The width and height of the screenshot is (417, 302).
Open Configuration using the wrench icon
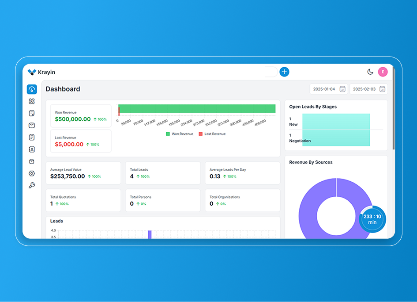pos(32,185)
